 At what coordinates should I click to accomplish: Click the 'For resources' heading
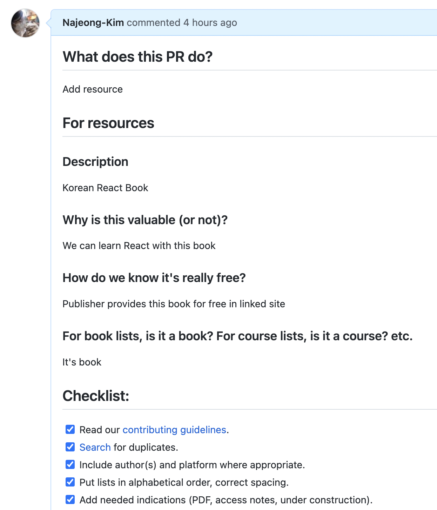click(x=108, y=123)
